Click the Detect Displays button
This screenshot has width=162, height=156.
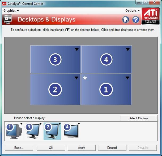point(139,118)
